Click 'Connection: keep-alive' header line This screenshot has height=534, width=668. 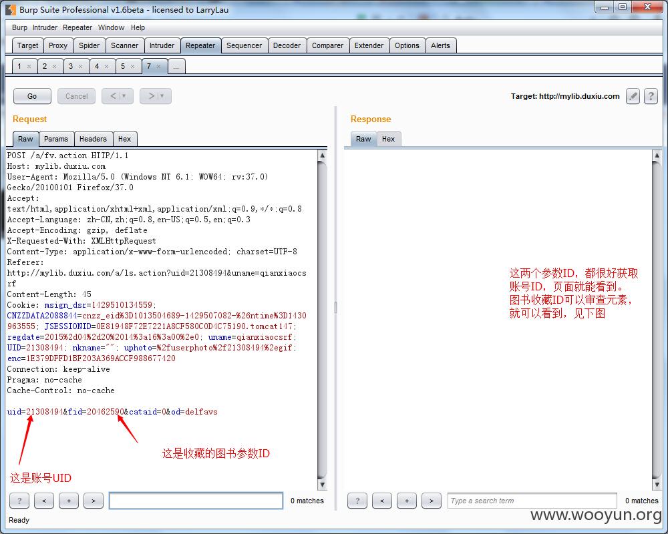click(x=58, y=369)
